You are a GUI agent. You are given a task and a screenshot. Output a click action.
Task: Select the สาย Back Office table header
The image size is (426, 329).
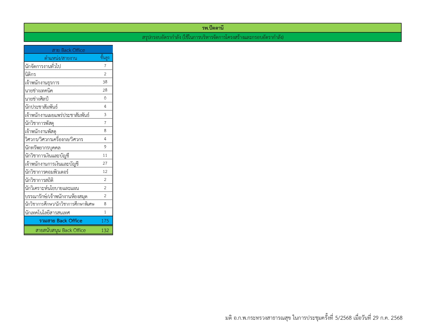(x=68, y=50)
